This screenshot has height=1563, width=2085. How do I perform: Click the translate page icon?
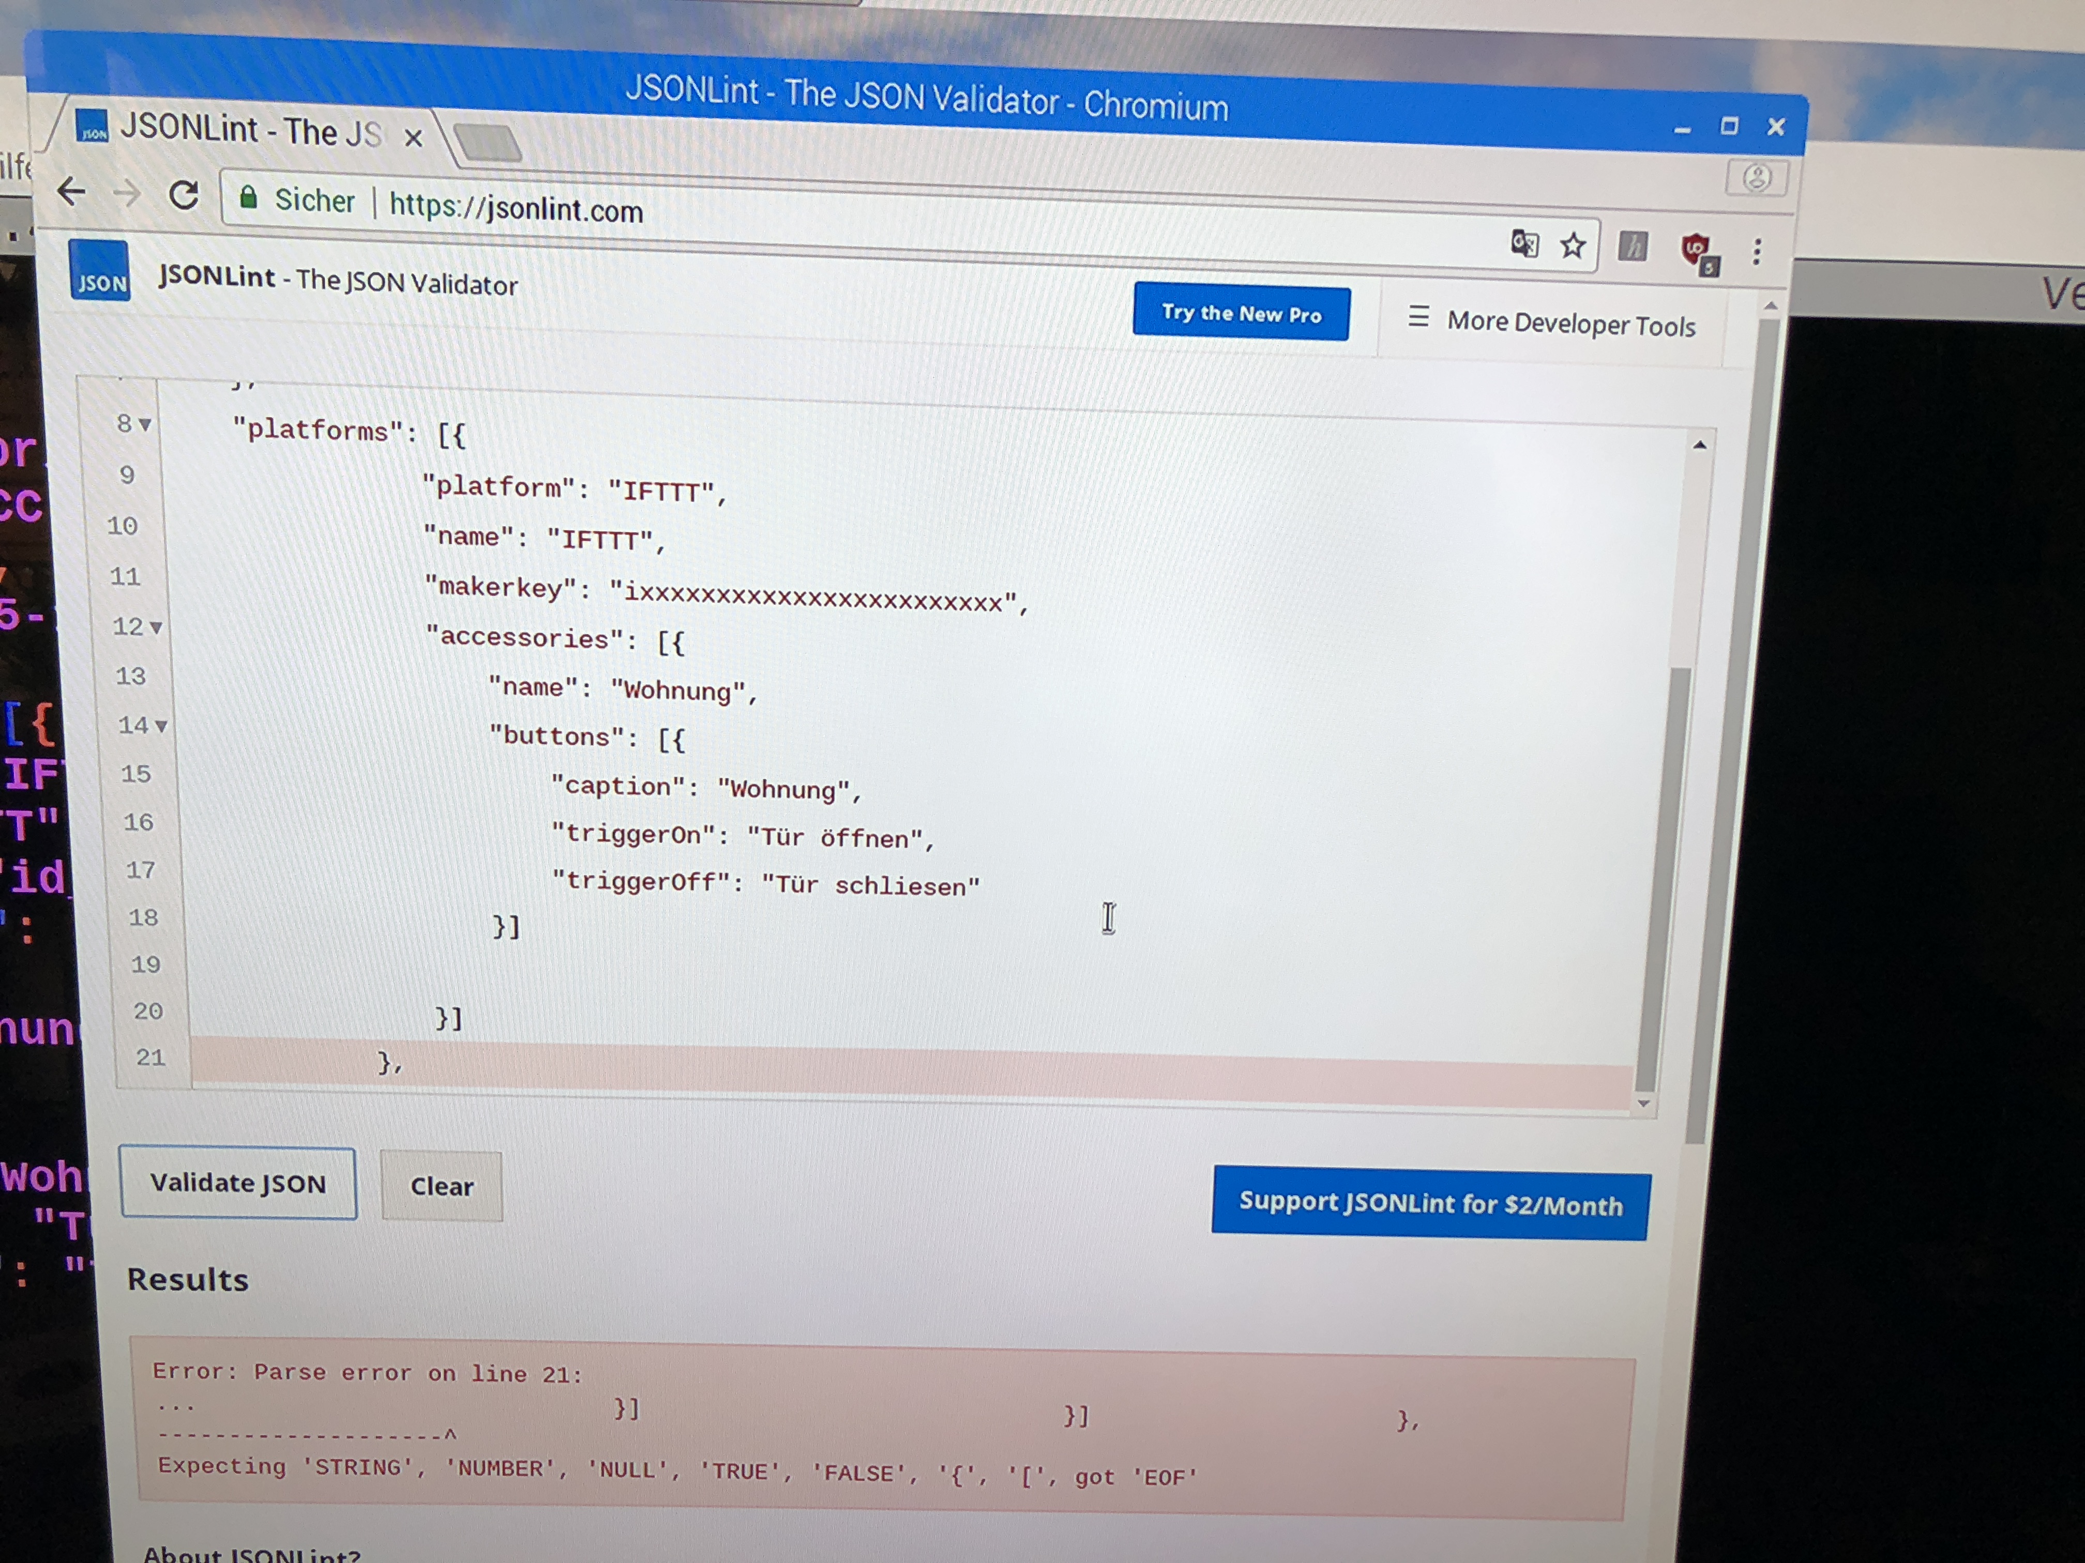point(1524,244)
